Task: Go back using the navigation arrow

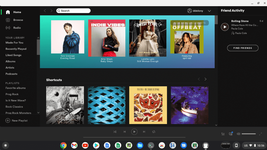Action: pos(45,11)
